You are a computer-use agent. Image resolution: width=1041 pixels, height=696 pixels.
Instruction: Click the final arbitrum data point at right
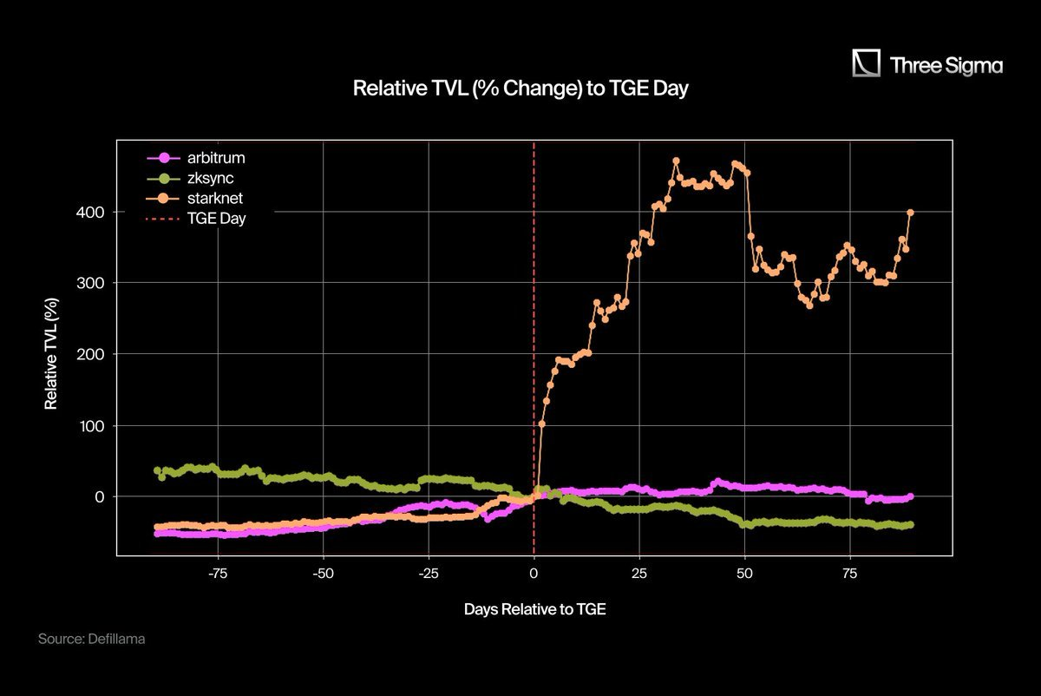click(x=910, y=496)
